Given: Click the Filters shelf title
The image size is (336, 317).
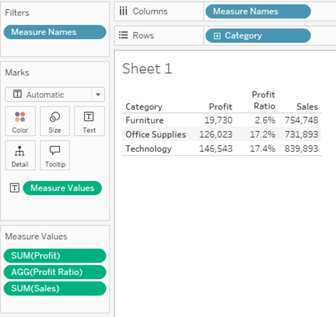Looking at the screenshot, I should tap(17, 13).
